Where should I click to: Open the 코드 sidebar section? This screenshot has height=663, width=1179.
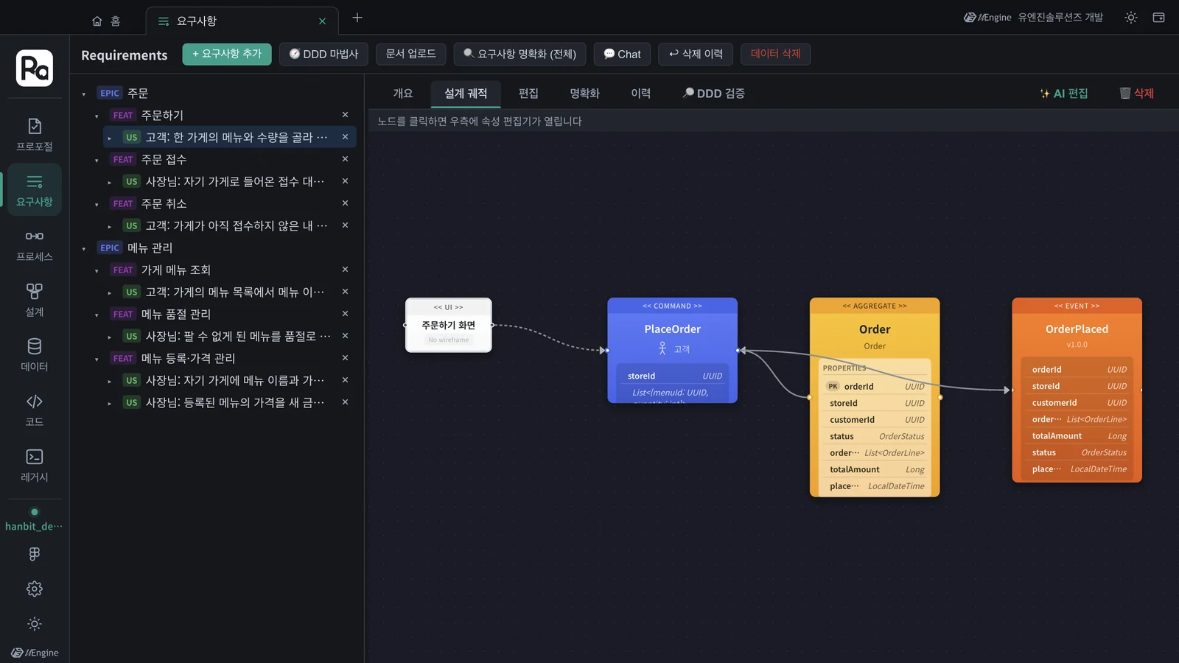[35, 410]
